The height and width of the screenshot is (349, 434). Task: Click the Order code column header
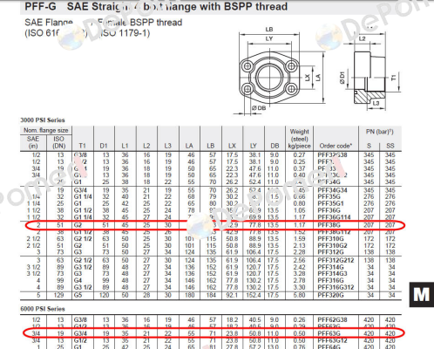[336, 146]
